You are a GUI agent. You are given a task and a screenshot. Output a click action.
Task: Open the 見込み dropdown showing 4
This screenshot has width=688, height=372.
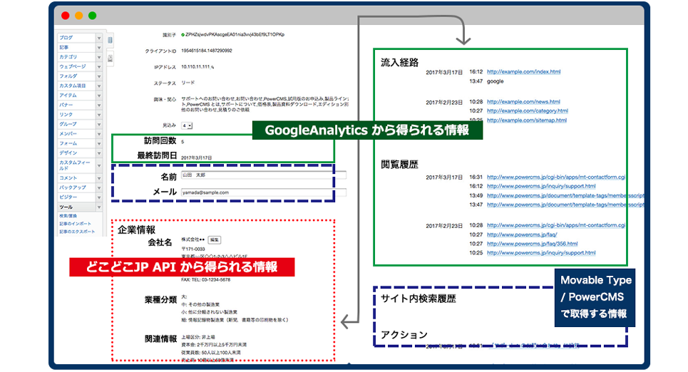coord(187,126)
